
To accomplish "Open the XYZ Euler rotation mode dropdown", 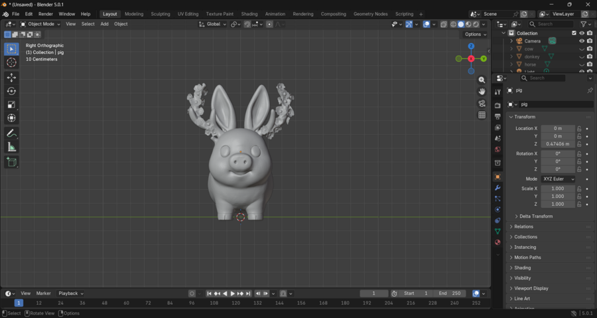I will (x=558, y=179).
